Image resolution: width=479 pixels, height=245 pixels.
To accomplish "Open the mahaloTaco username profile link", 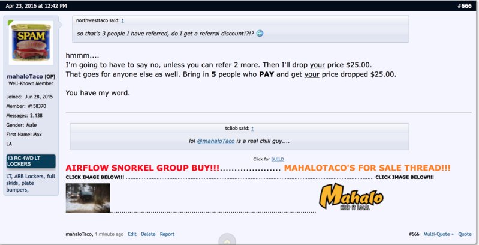I will coord(25,76).
